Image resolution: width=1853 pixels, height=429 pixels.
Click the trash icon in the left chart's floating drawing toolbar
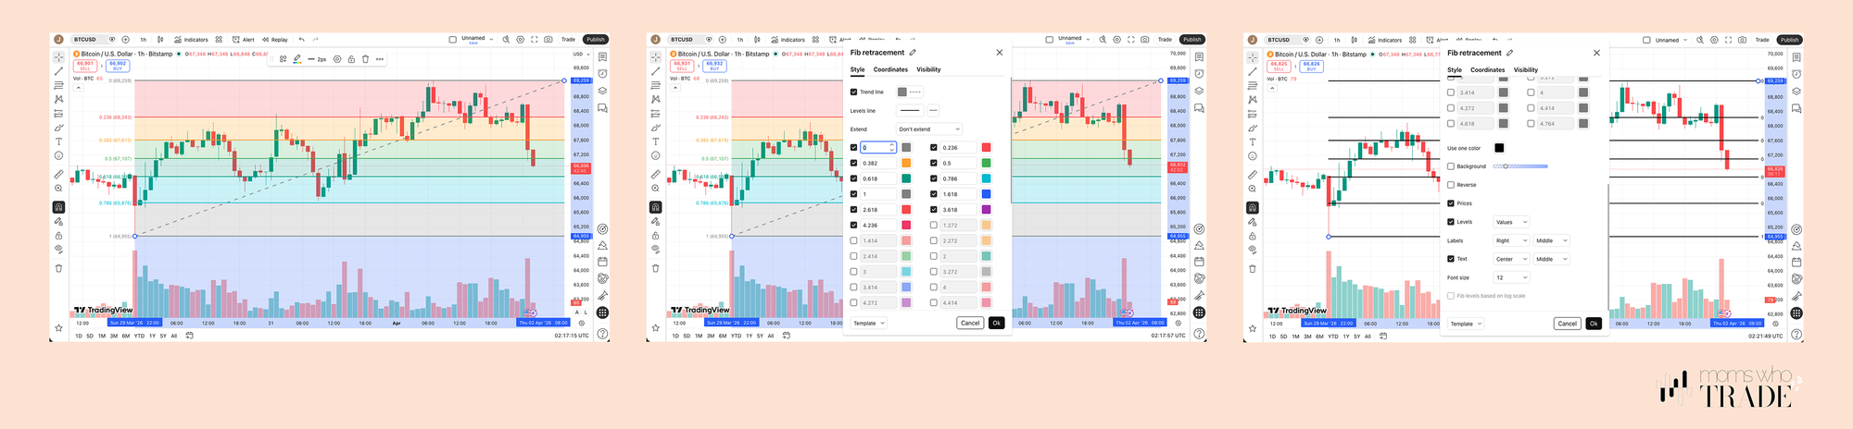(x=365, y=59)
